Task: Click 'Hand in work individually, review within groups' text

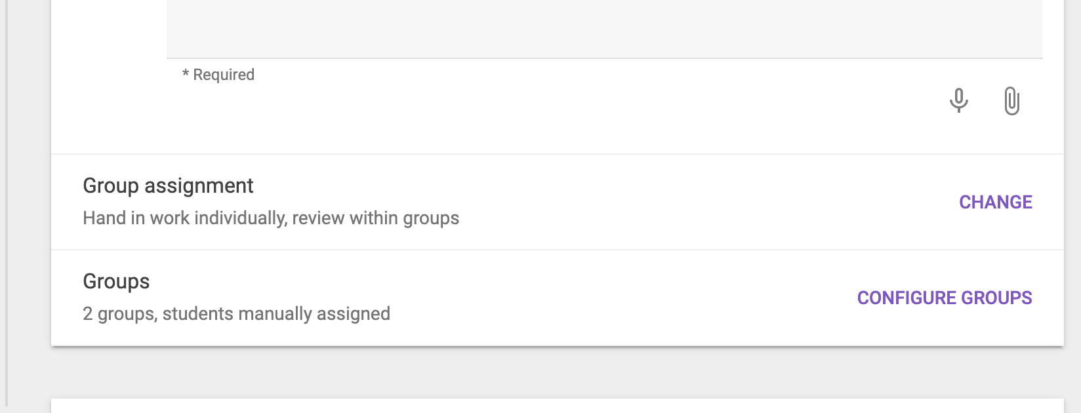Action: click(271, 218)
